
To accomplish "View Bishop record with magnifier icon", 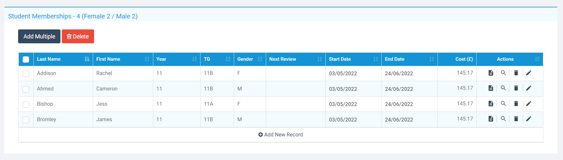I will pos(503,103).
